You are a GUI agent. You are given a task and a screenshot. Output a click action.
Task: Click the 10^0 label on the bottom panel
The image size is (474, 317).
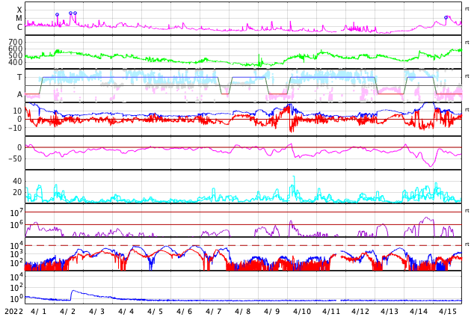16,298
